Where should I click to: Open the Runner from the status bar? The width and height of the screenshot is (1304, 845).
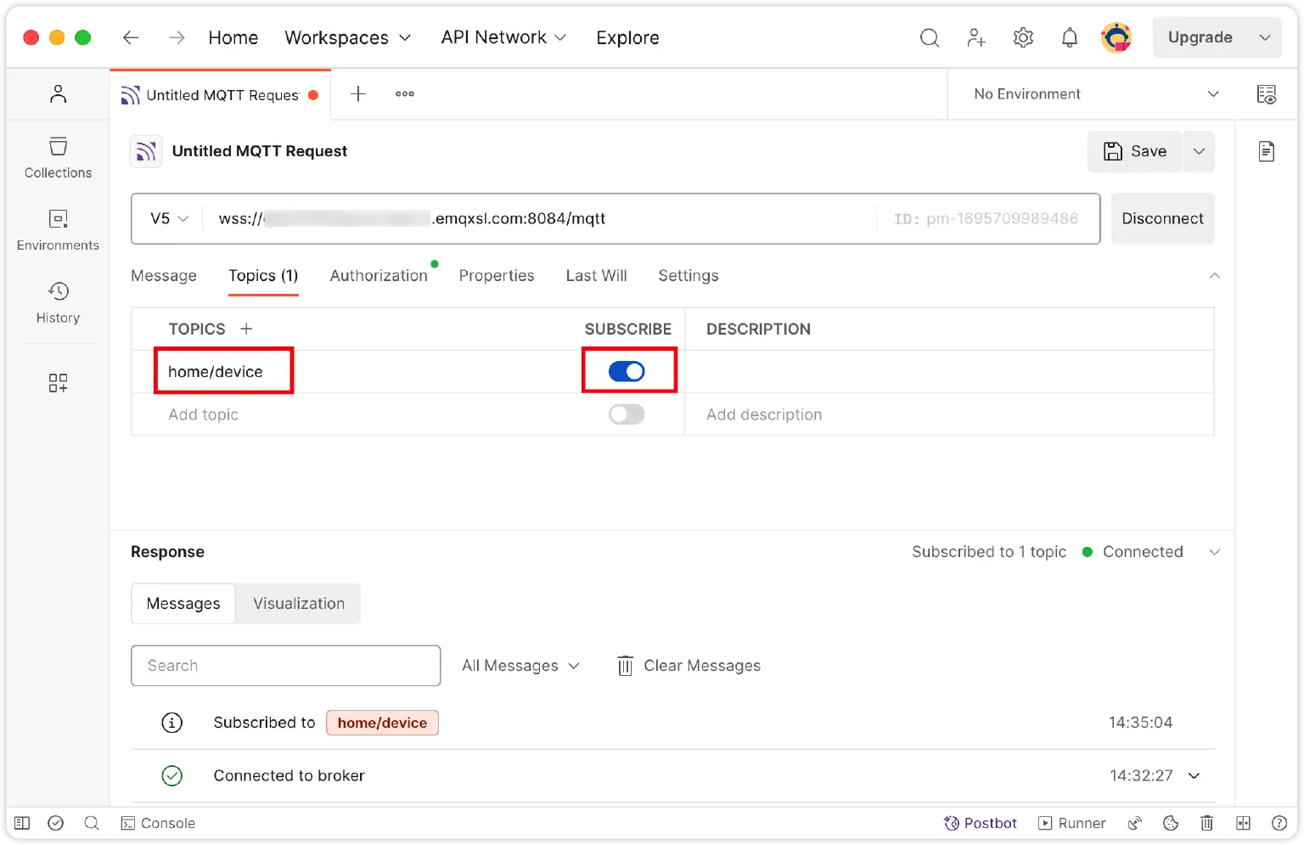pyautogui.click(x=1072, y=823)
